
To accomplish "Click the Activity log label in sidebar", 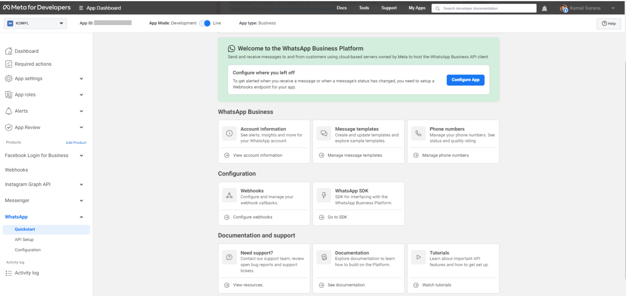I will (x=27, y=273).
